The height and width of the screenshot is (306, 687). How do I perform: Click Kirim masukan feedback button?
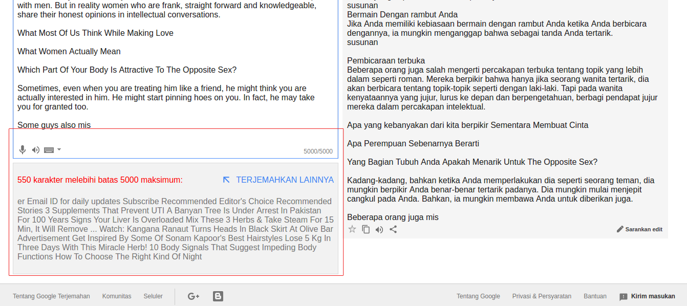(x=647, y=296)
